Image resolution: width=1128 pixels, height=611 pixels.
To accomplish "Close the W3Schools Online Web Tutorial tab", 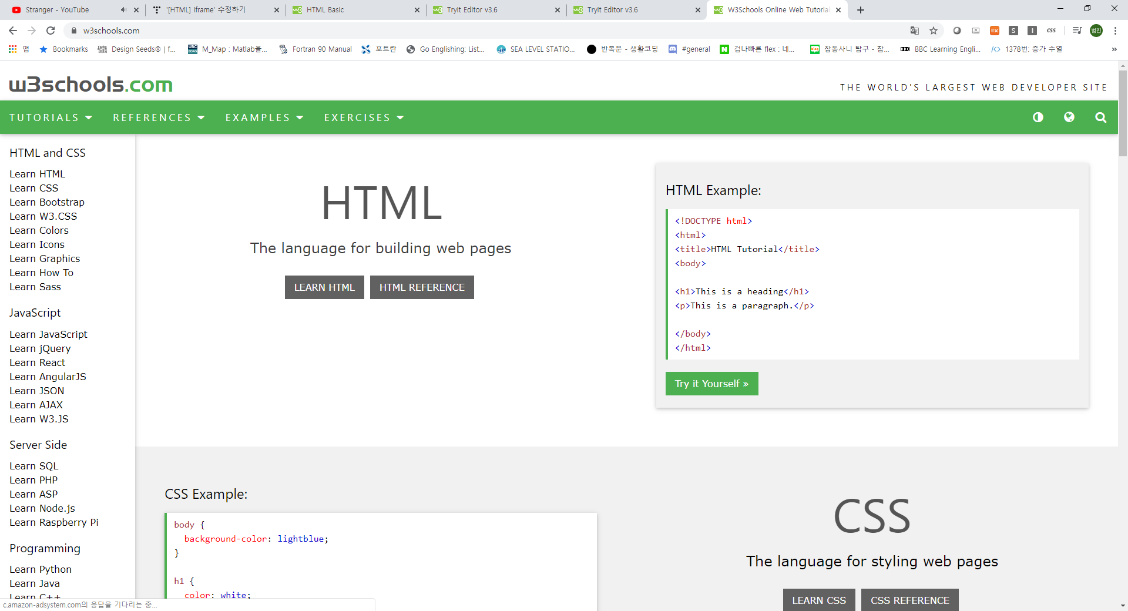I will tap(838, 10).
